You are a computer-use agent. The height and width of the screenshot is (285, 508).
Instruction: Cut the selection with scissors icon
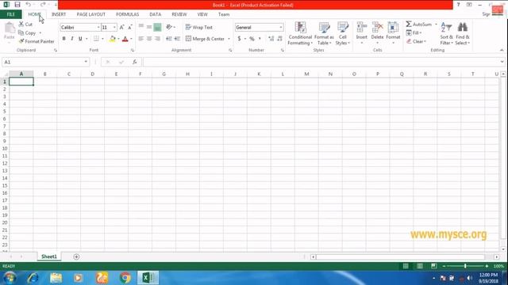click(21, 25)
